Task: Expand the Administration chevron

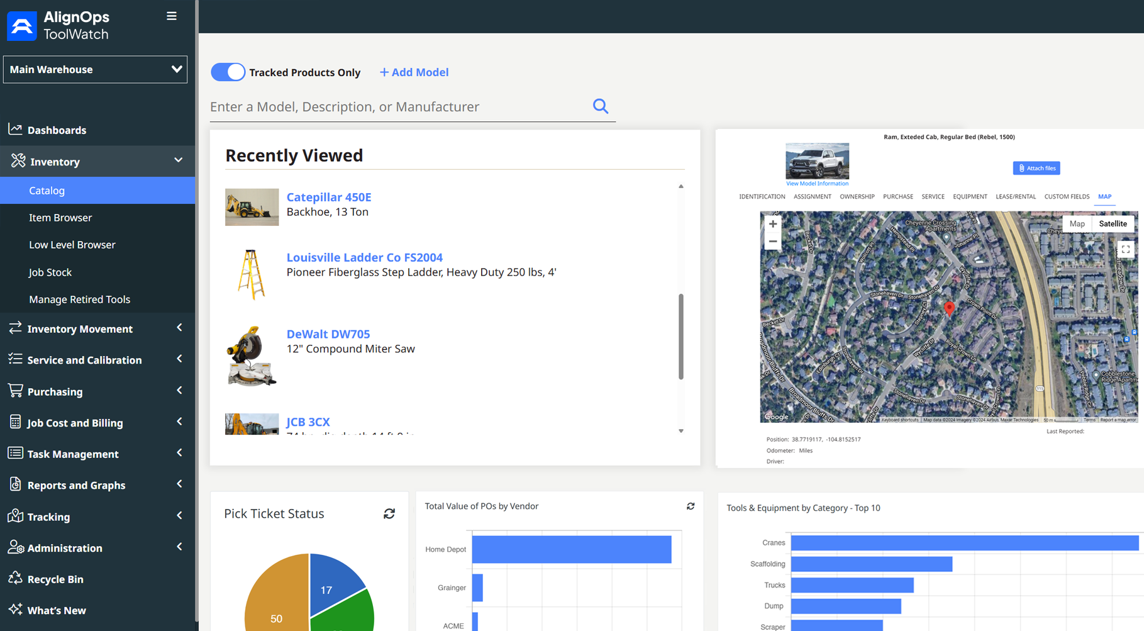Action: (180, 547)
